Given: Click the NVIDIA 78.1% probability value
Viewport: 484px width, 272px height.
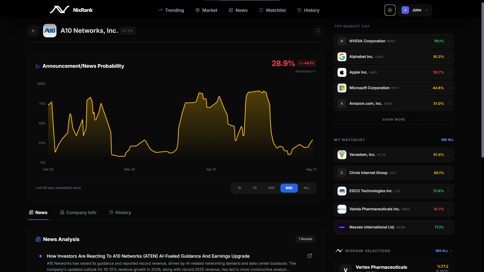Looking at the screenshot, I should [439, 41].
